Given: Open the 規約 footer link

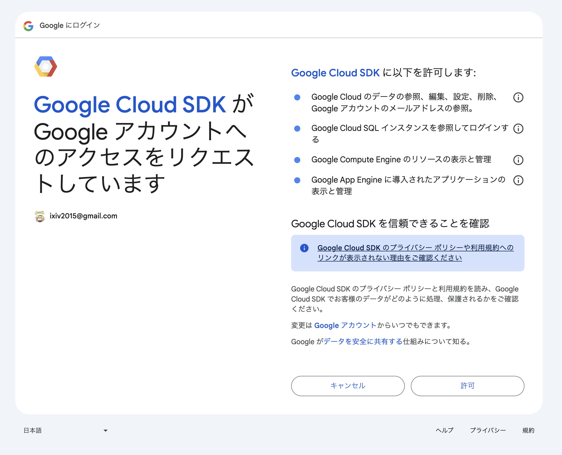Looking at the screenshot, I should 529,430.
